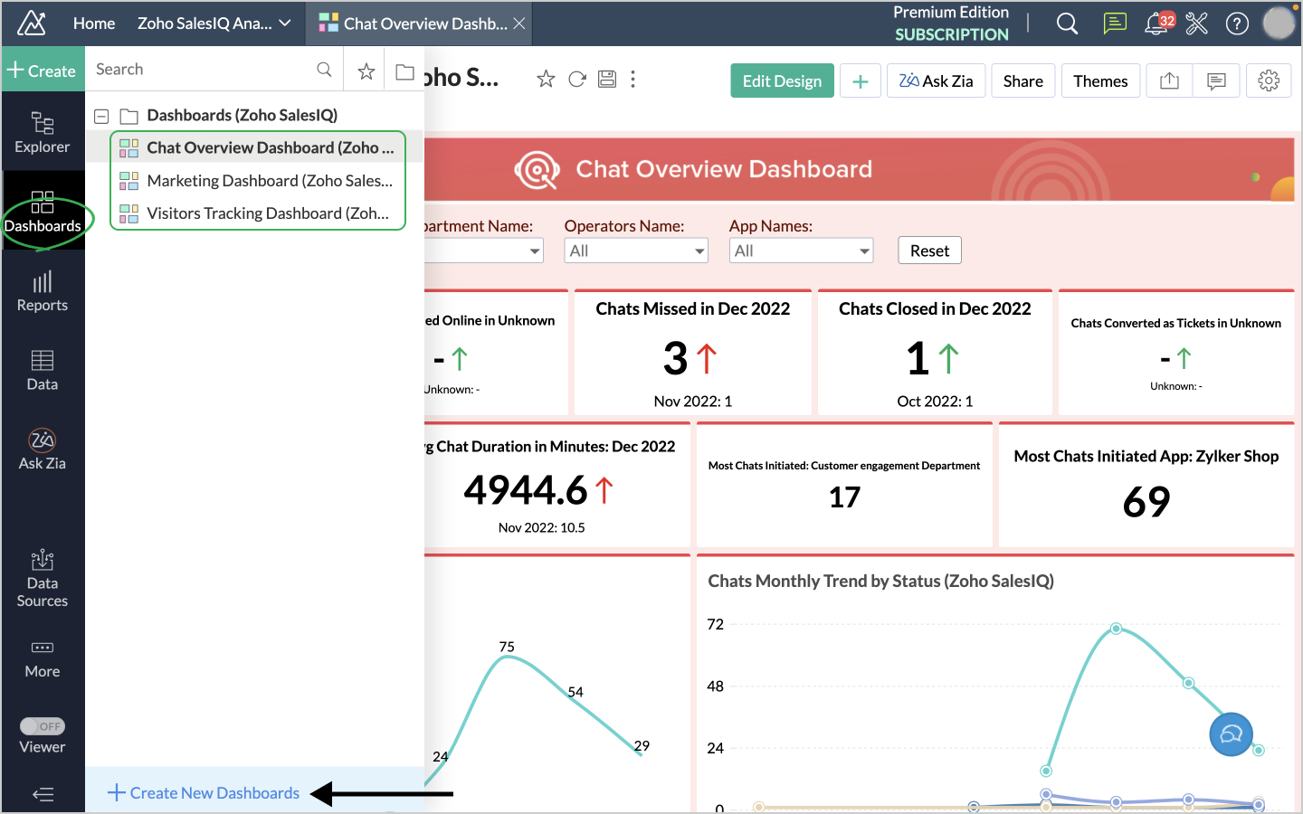Open the user profile avatar
This screenshot has height=814, width=1303.
coord(1279,24)
